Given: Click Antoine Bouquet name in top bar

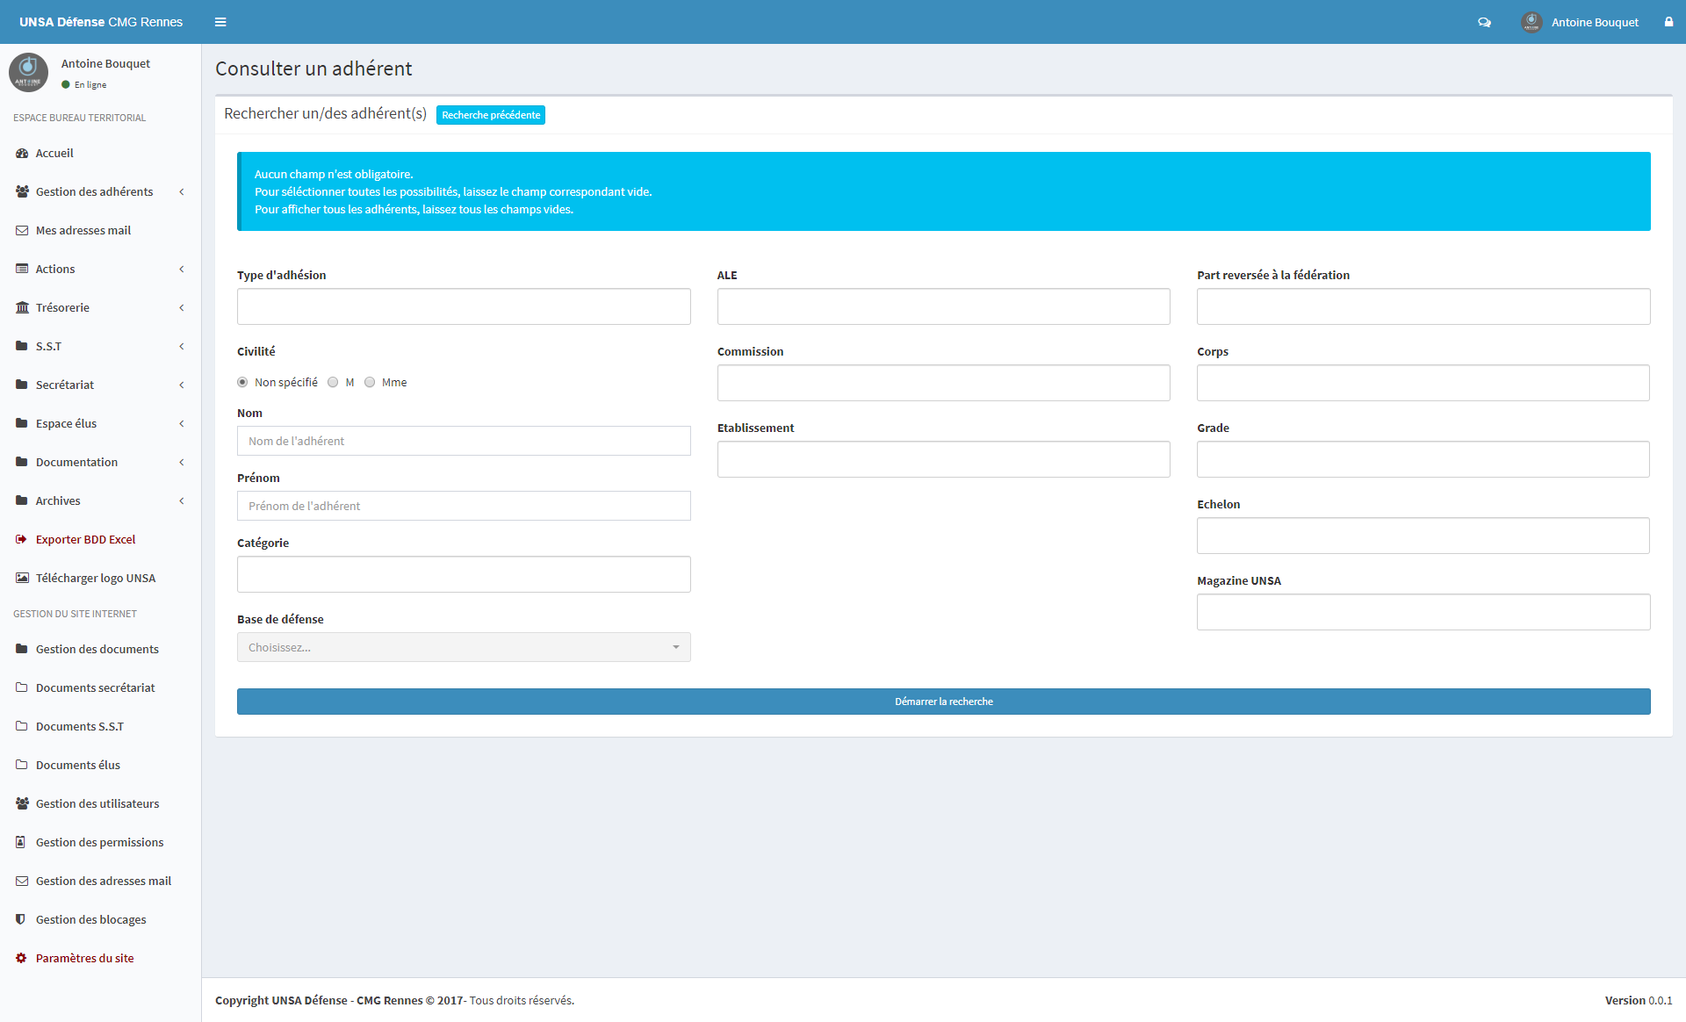Looking at the screenshot, I should (x=1595, y=22).
